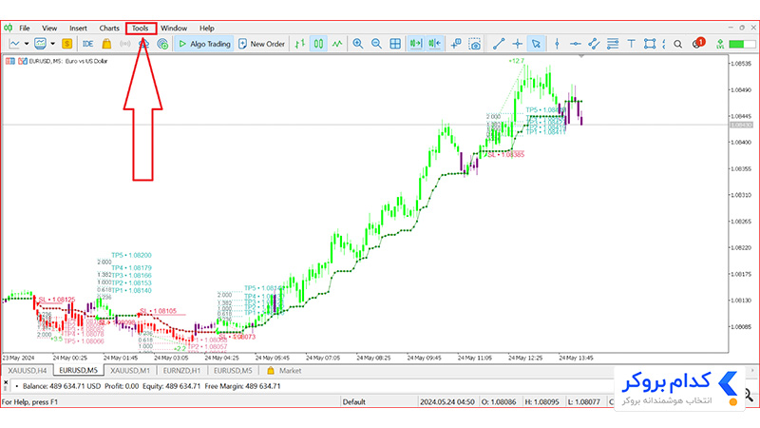Tile chart windows with grid icon
Screen dimensions: 760x428
(x=395, y=44)
